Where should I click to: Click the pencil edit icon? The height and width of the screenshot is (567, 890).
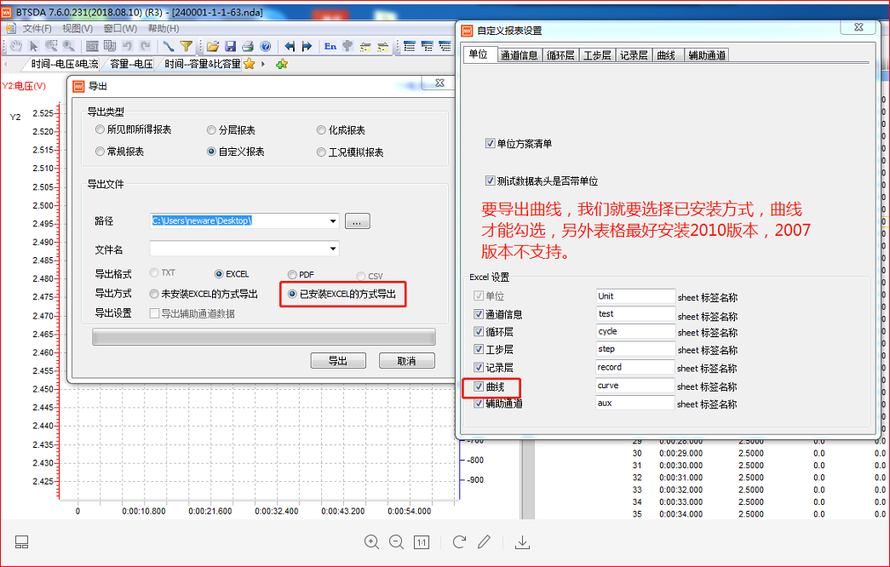point(484,542)
